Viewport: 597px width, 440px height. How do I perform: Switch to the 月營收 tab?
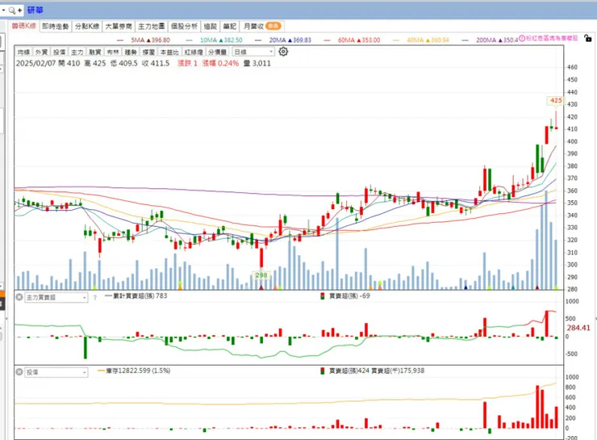coord(263,27)
